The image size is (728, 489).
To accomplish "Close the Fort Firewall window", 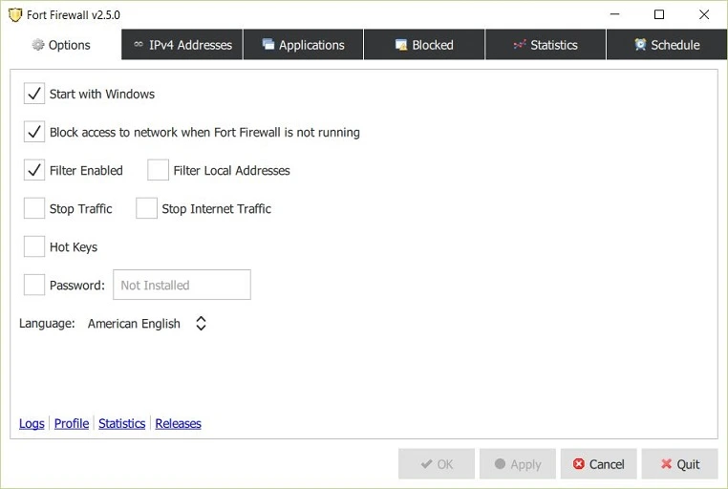I will point(704,14).
